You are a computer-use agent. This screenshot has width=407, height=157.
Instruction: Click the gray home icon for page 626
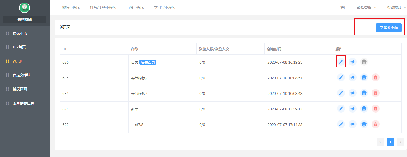click(x=364, y=62)
